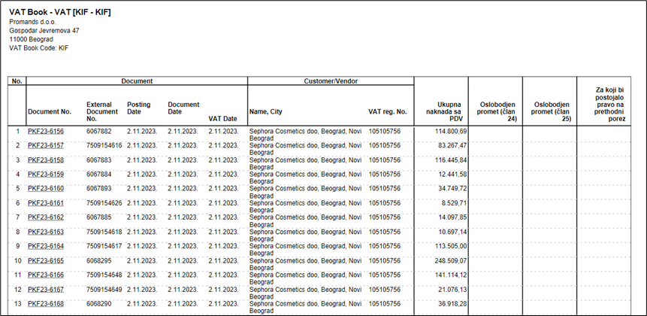Open document link PKF23-6165
The image size is (647, 316).
pyautogui.click(x=46, y=260)
